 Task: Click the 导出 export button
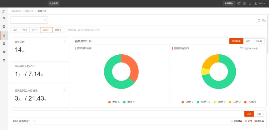click(x=262, y=20)
